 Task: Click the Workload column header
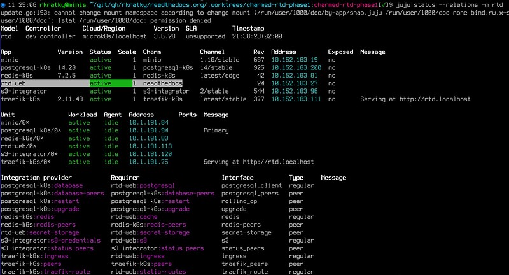pos(83,115)
